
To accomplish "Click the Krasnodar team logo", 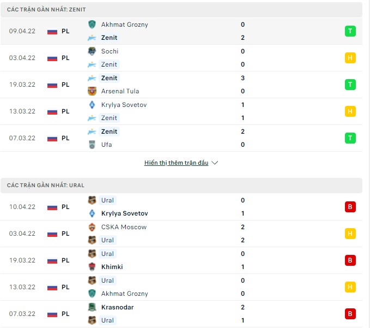I will tap(92, 307).
